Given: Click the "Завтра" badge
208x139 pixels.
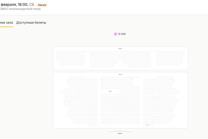Looking at the screenshot, I should point(42,5).
